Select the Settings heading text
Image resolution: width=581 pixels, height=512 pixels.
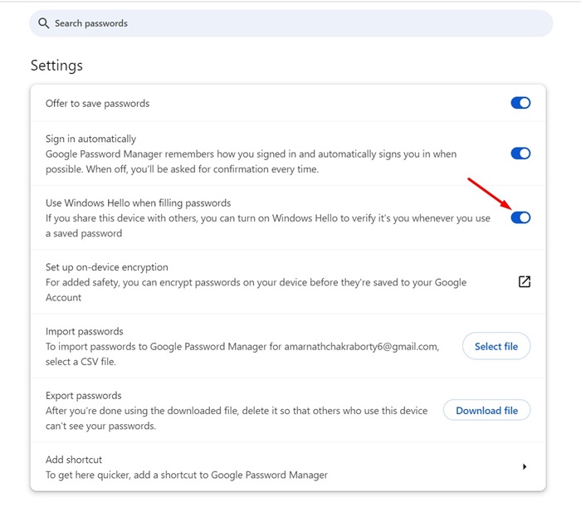click(x=56, y=66)
